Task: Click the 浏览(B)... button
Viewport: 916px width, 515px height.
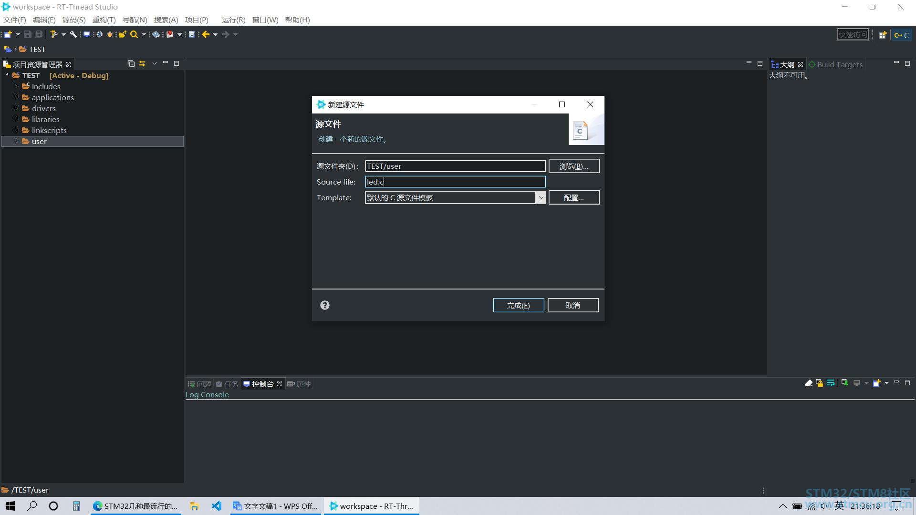Action: [573, 166]
